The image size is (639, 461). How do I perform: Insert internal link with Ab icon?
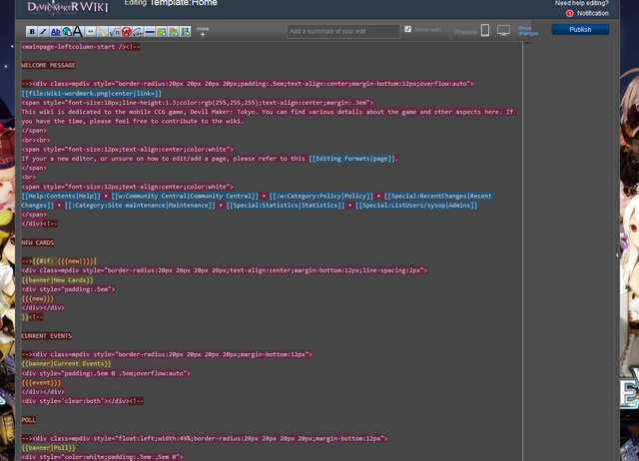coord(56,31)
